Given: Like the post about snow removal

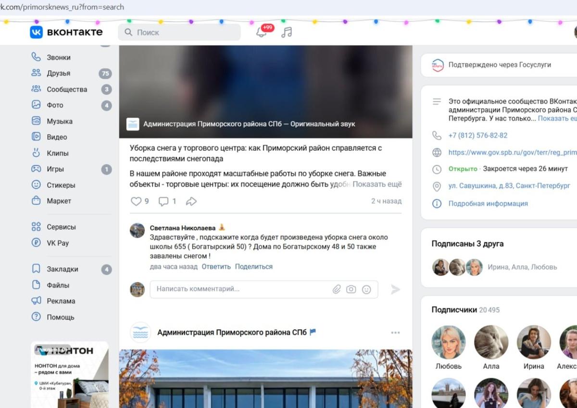Looking at the screenshot, I should point(136,201).
